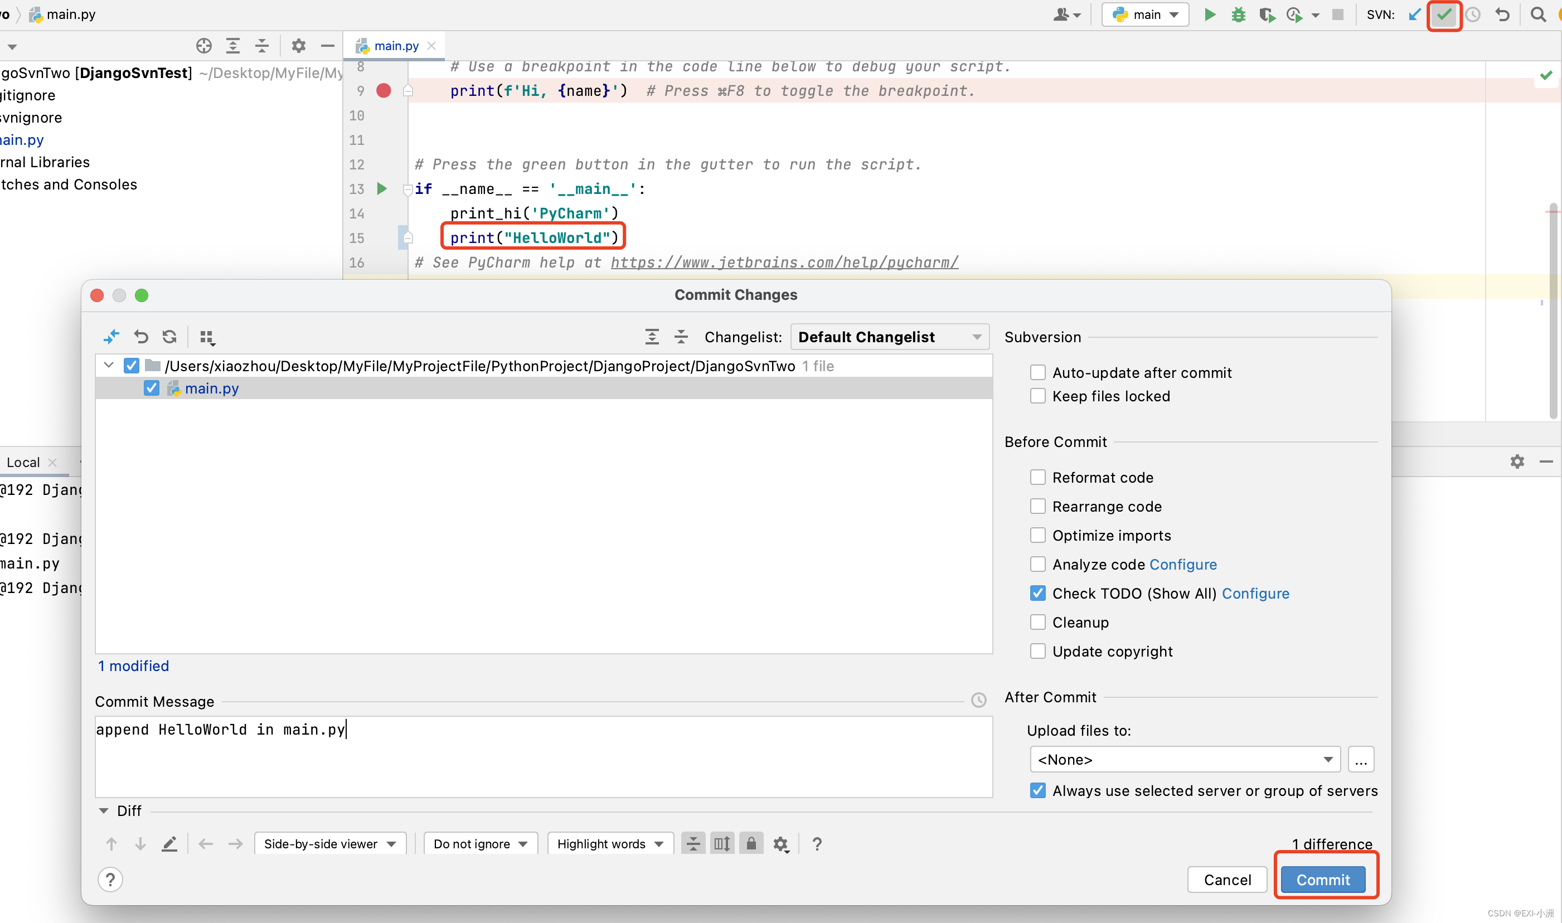Open Do not ignore dropdown
The width and height of the screenshot is (1562, 923).
click(x=480, y=843)
